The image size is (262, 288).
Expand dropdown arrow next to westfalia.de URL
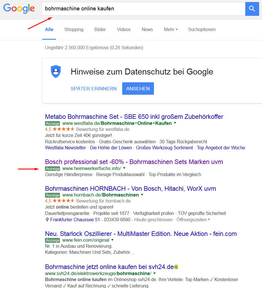(175, 123)
